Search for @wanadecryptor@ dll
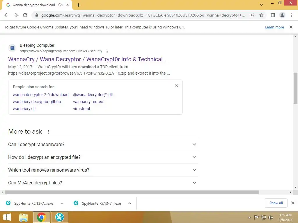The image size is (298, 223). point(93,95)
